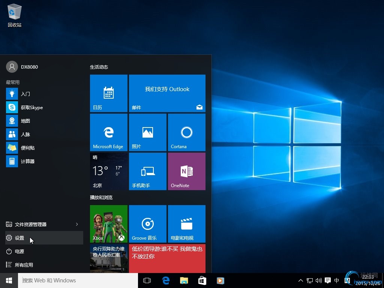Open the Microsoft Edge tile
The width and height of the screenshot is (384, 288).
(x=109, y=132)
